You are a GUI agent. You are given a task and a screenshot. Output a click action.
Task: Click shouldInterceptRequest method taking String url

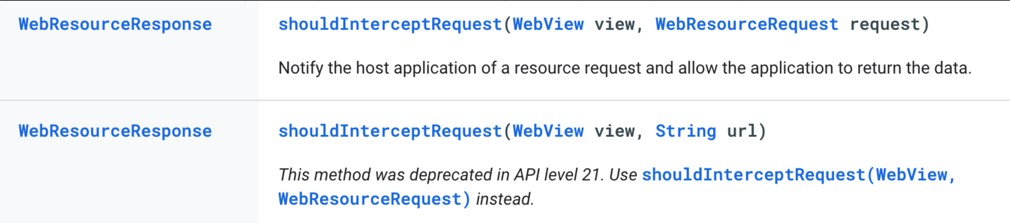[x=390, y=131]
